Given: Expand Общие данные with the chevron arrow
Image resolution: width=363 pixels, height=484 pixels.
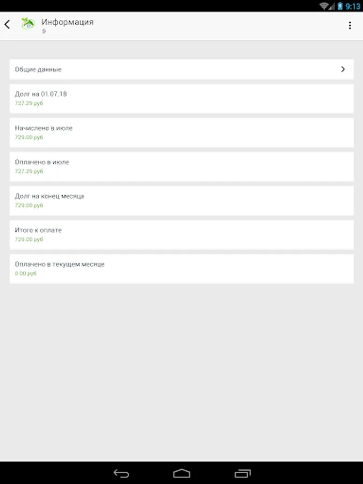Looking at the screenshot, I should [x=343, y=69].
